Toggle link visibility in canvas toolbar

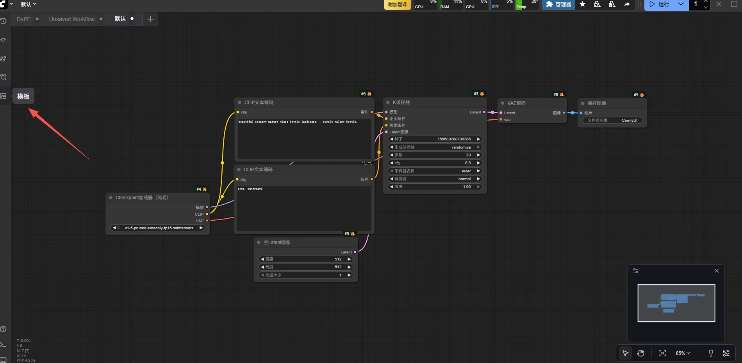tap(726, 353)
